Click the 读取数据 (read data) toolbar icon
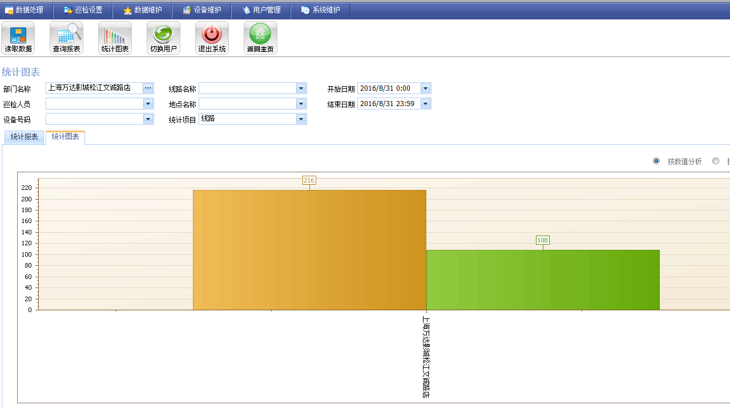Viewport: 730px width, 409px height. (18, 38)
